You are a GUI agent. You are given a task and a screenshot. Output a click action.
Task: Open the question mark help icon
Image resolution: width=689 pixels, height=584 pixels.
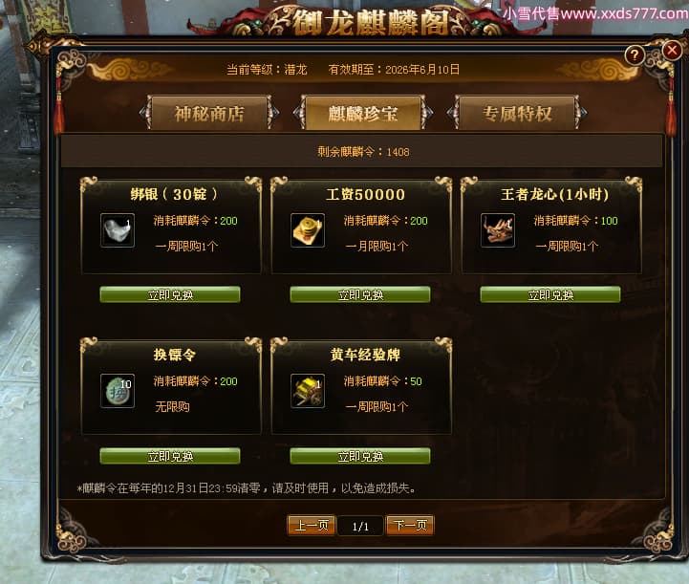coord(635,55)
